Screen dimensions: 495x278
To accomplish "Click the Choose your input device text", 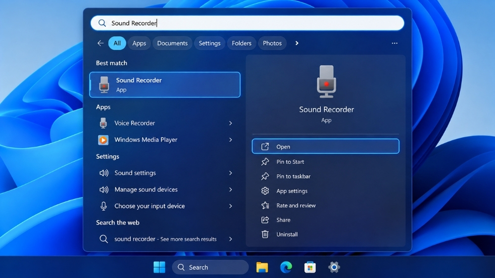I will 149,206.
